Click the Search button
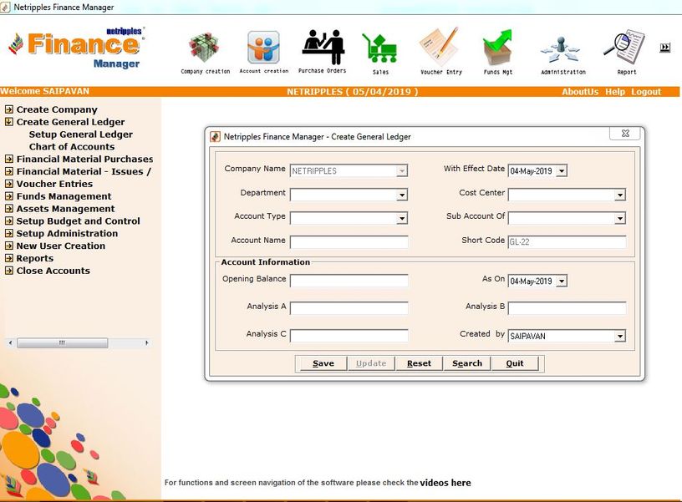The image size is (682, 502). (x=467, y=363)
